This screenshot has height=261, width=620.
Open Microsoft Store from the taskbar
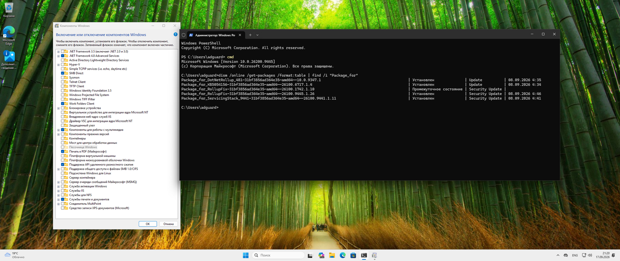coord(353,255)
